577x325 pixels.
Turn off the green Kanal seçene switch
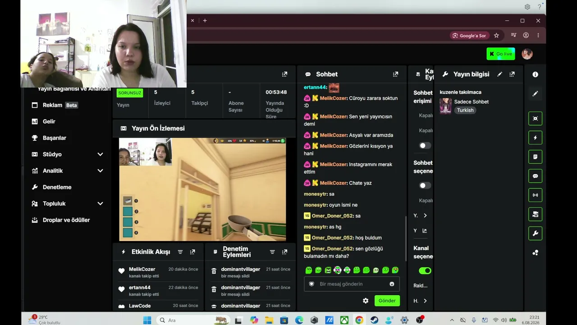click(425, 271)
